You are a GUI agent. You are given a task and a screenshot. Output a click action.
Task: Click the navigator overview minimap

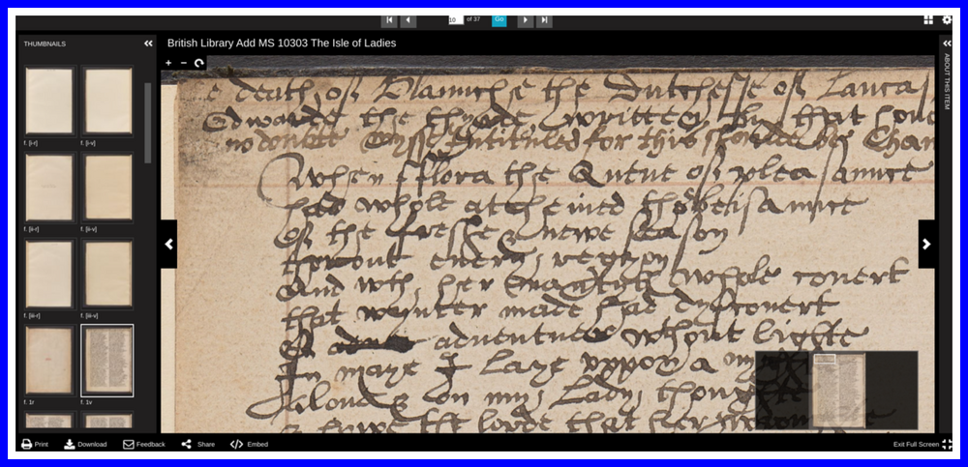pyautogui.click(x=836, y=390)
